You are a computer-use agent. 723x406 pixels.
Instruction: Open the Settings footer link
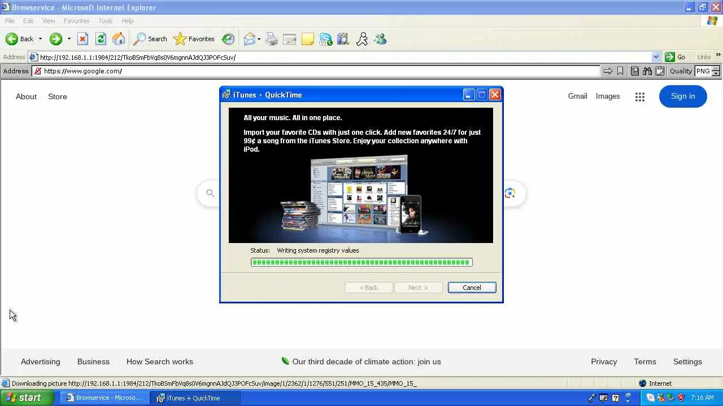click(687, 362)
